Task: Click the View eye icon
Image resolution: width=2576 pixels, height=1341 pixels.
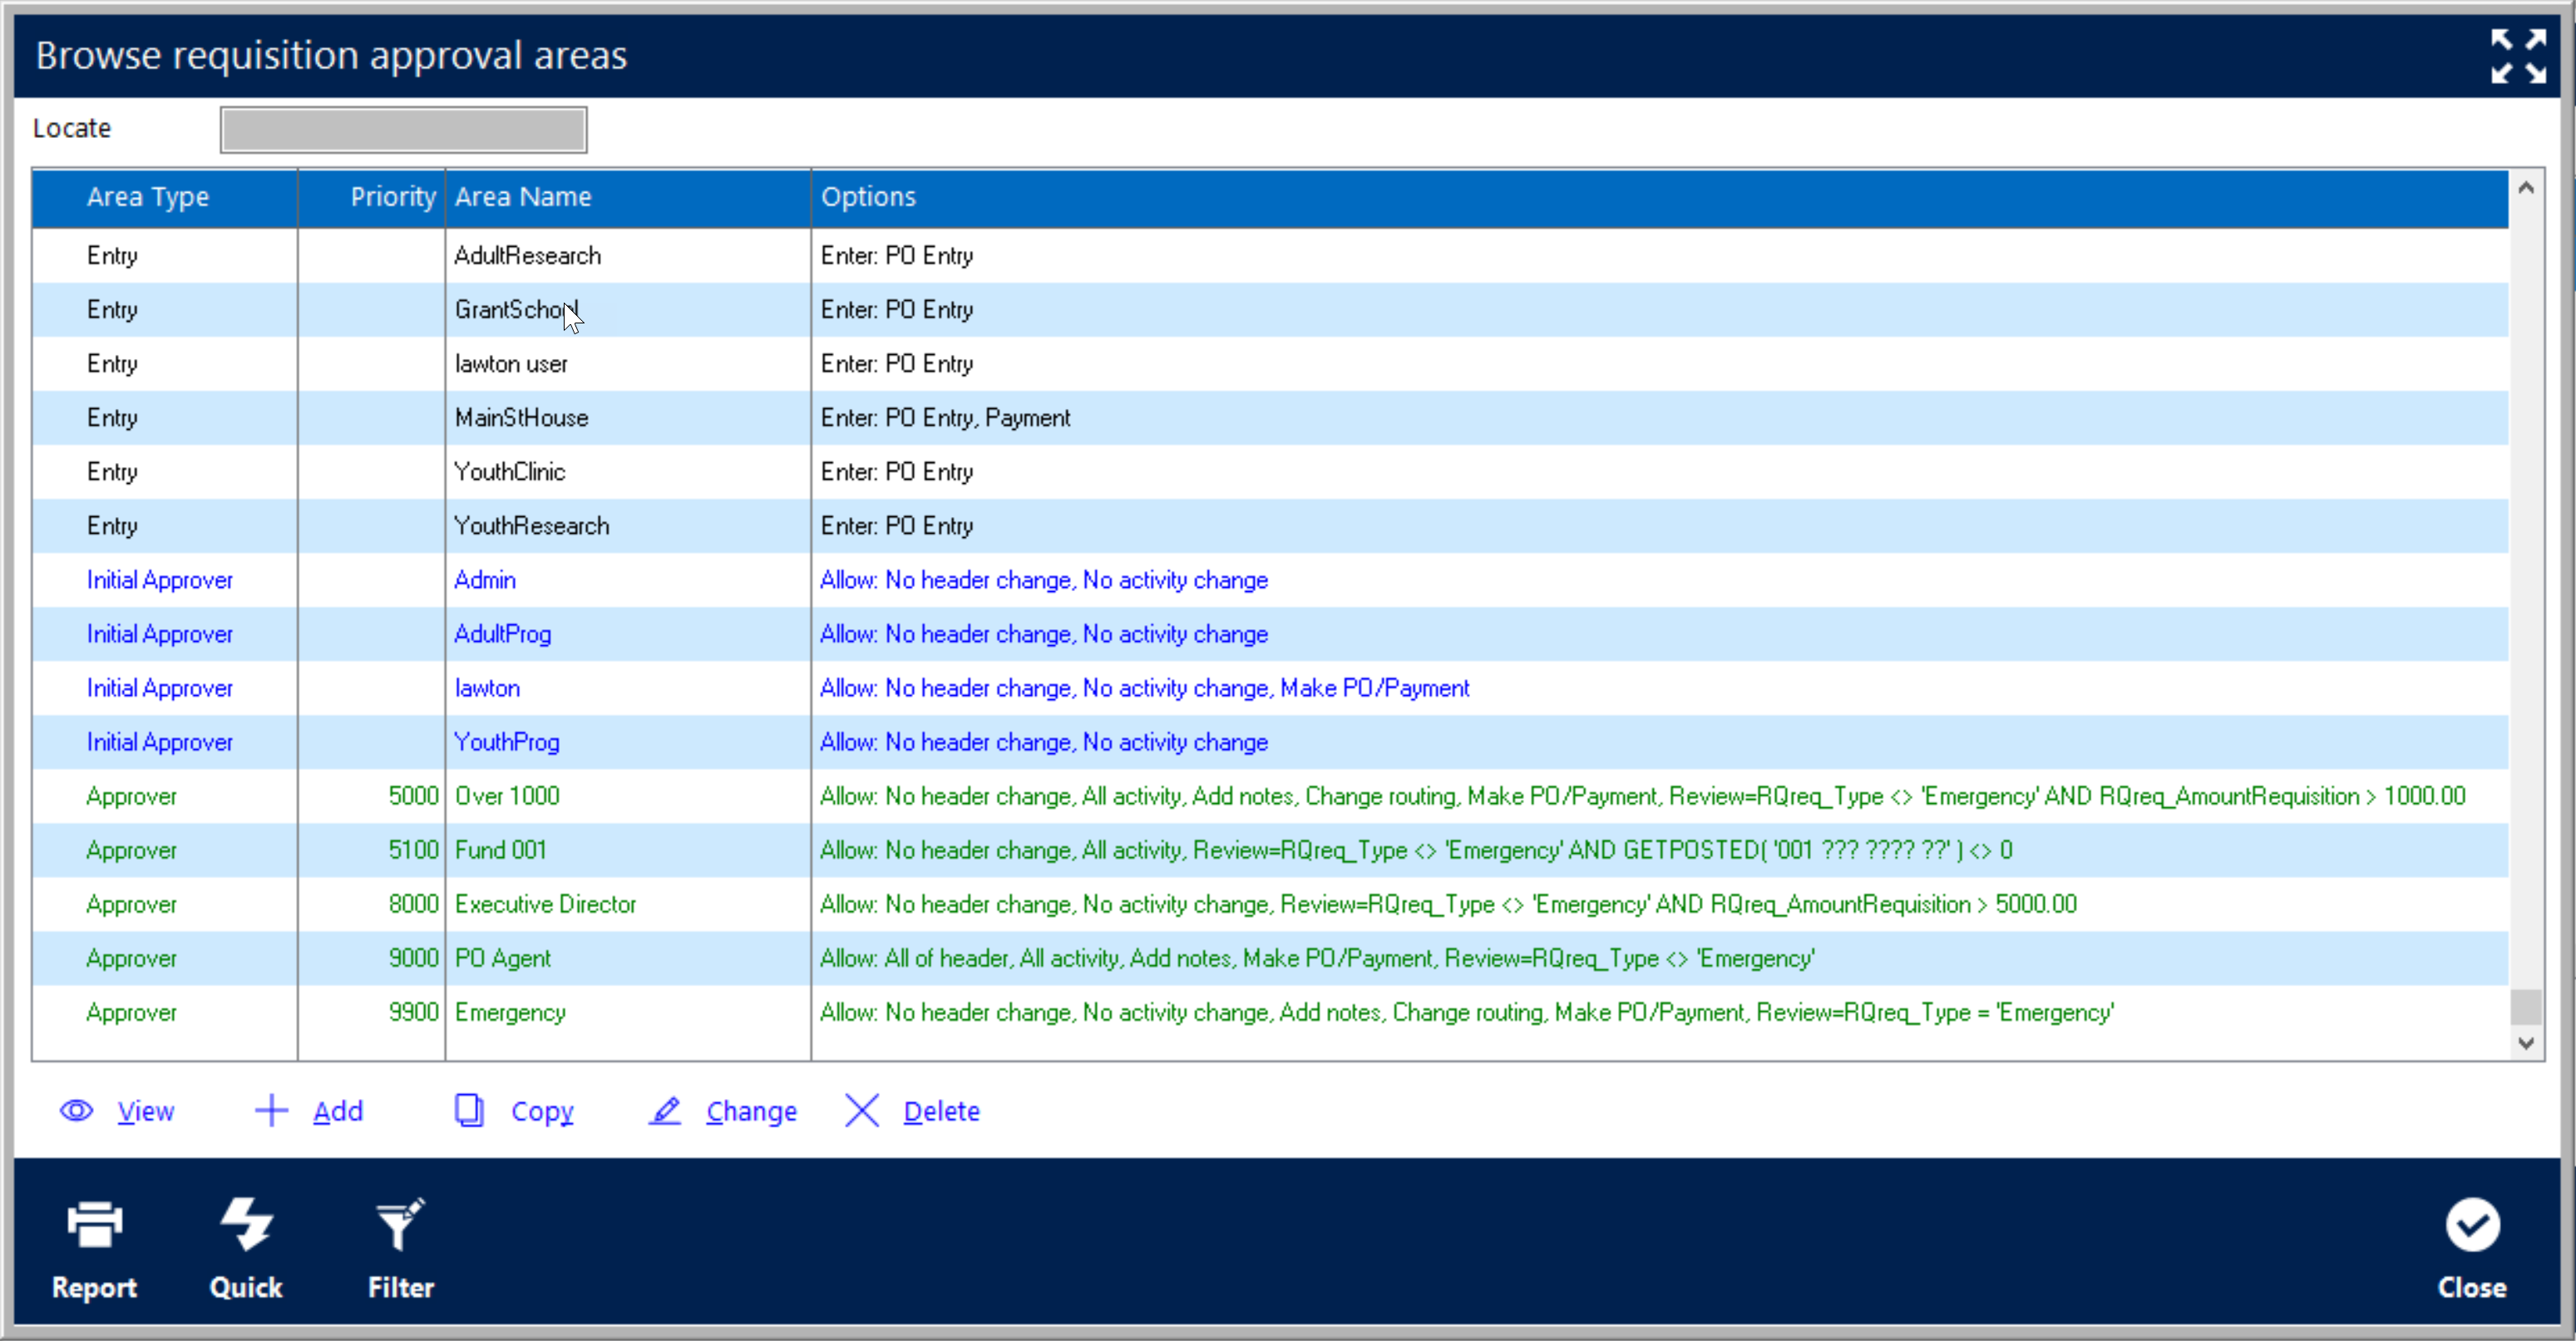Action: (76, 1111)
